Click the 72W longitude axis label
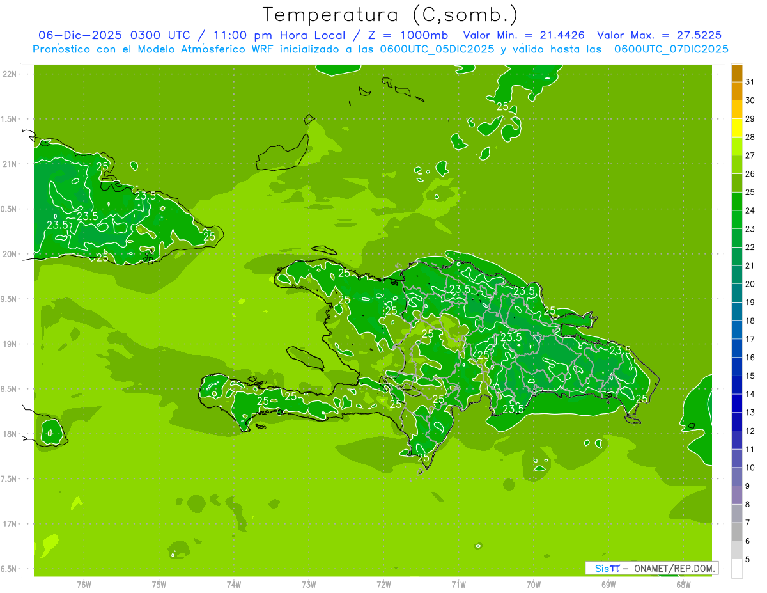 383,584
